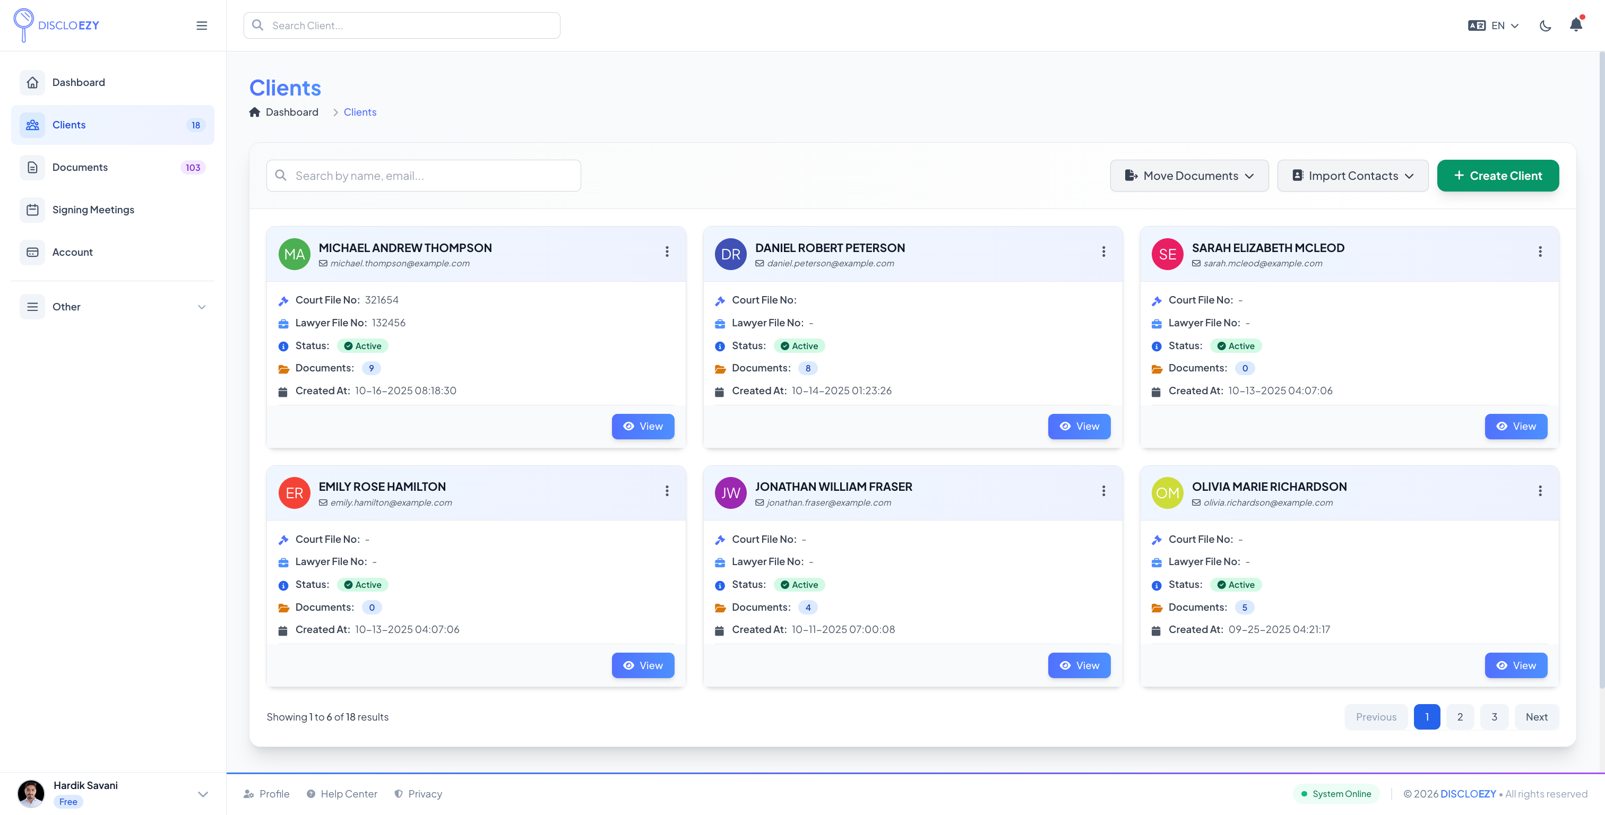
Task: Go to page 2 of results
Action: tap(1459, 716)
